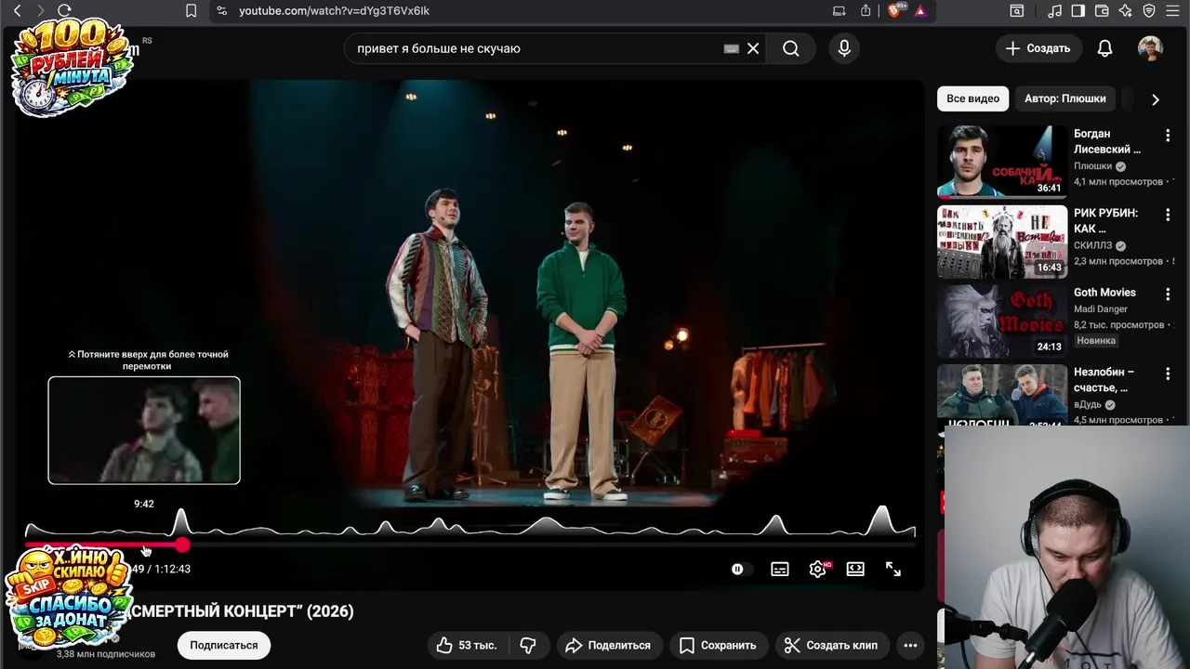Screen dimensions: 1190x669
Task: Open the вДудь channel link
Action: click(1088, 404)
